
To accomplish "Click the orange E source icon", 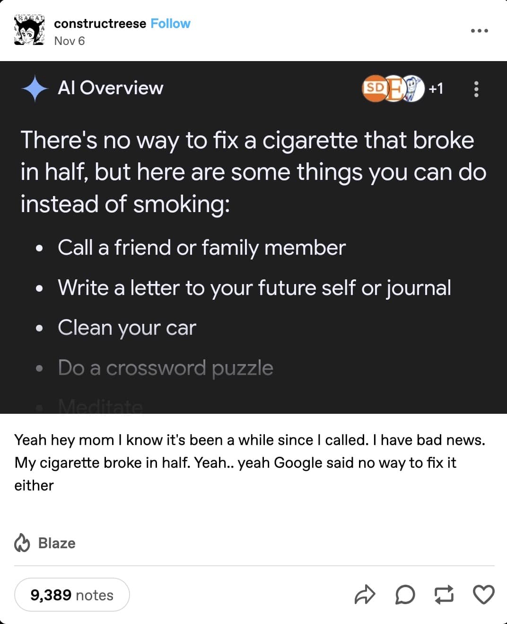I will [395, 88].
